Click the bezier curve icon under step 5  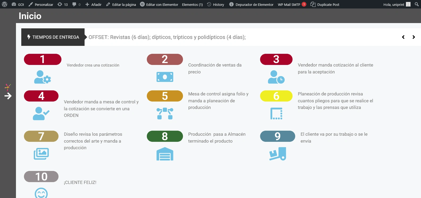click(x=165, y=113)
